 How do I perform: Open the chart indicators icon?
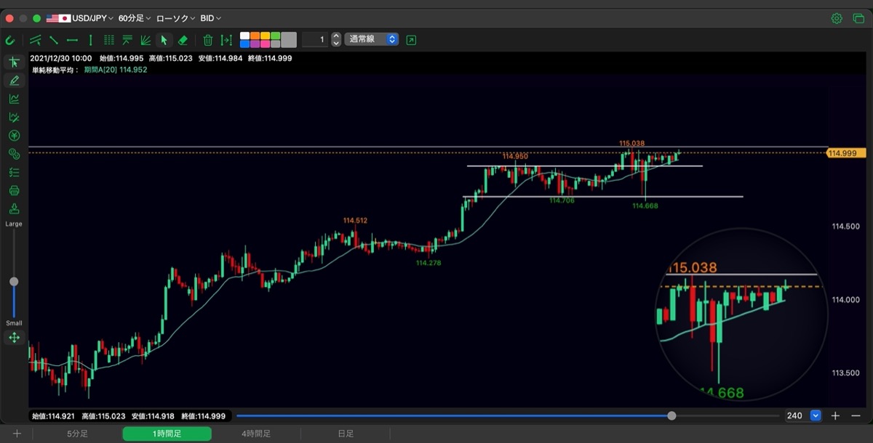pyautogui.click(x=14, y=99)
